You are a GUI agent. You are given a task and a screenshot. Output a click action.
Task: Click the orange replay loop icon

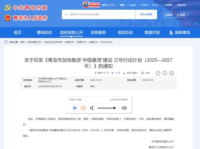83,108
